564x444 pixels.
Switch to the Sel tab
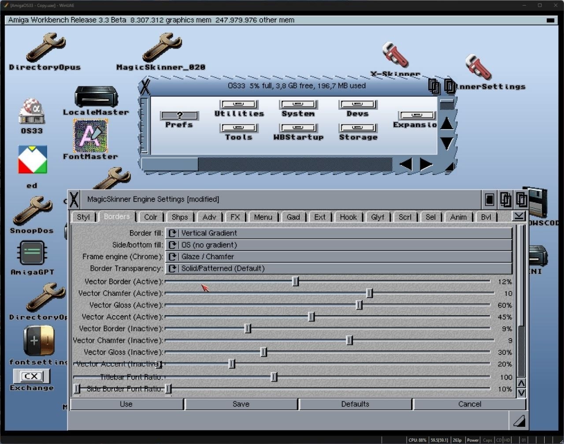(430, 217)
